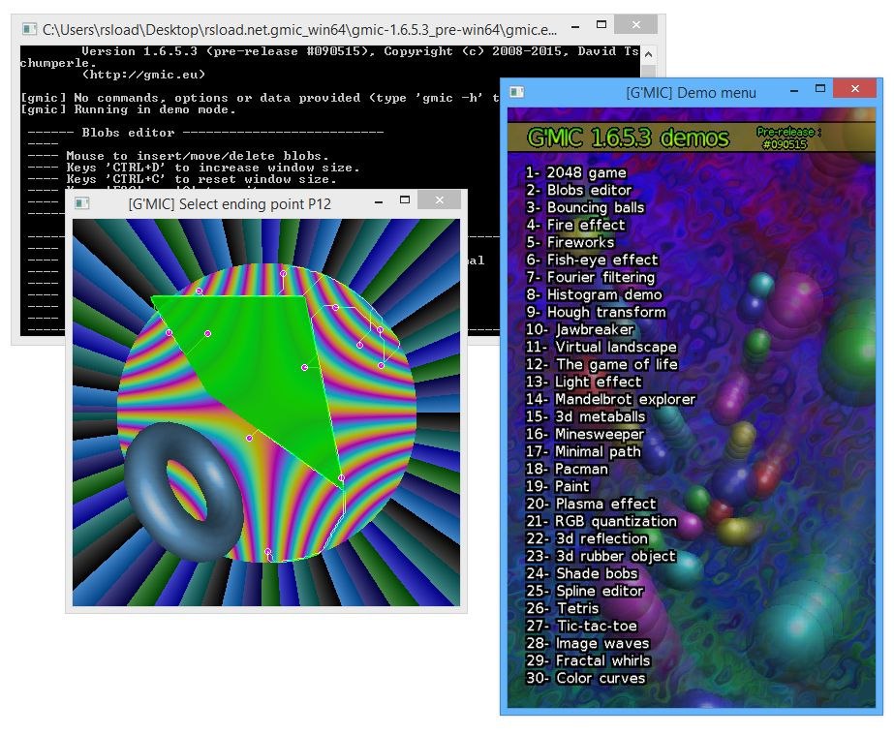Start '16- Minesweeper' game
Image resolution: width=894 pixels, height=735 pixels.
585,434
